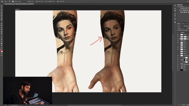Click the Home icon in options bar
Image resolution: width=189 pixels, height=106 pixels.
click(x=2, y=1)
